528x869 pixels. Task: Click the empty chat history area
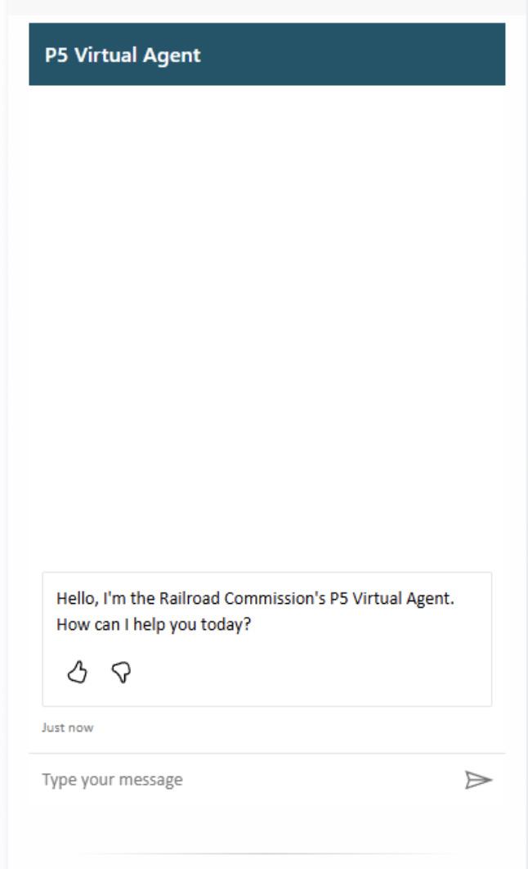[266, 327]
